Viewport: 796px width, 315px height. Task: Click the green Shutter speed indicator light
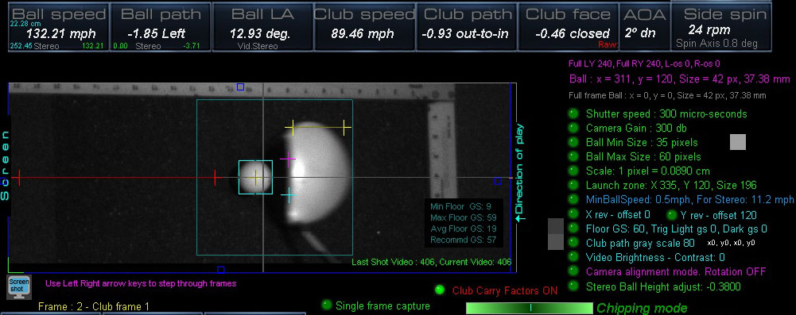coord(573,113)
